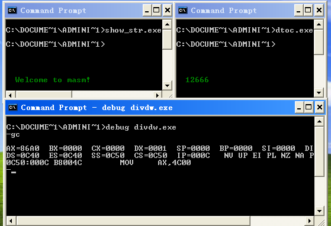Screen dimensions: 331x226
Task: Click the MOV instruction mnemonic
Action: [127, 163]
